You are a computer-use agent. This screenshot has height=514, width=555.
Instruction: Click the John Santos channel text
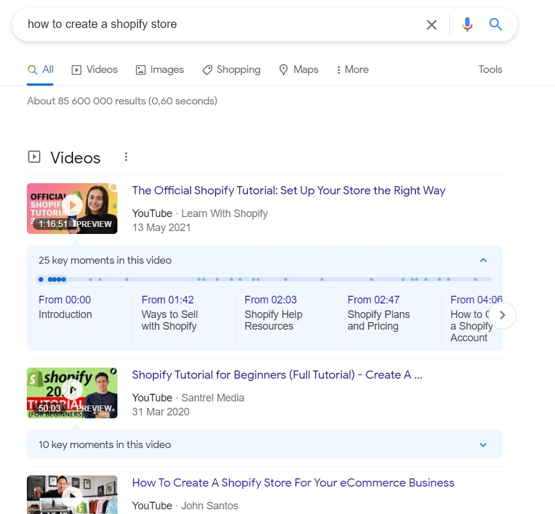click(x=210, y=506)
